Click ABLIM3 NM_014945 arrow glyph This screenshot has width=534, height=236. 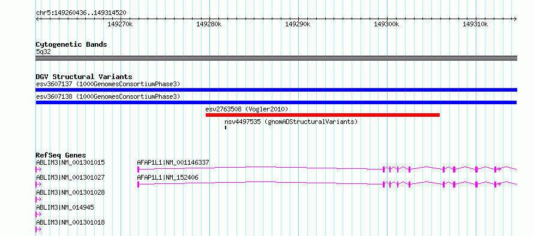38,214
